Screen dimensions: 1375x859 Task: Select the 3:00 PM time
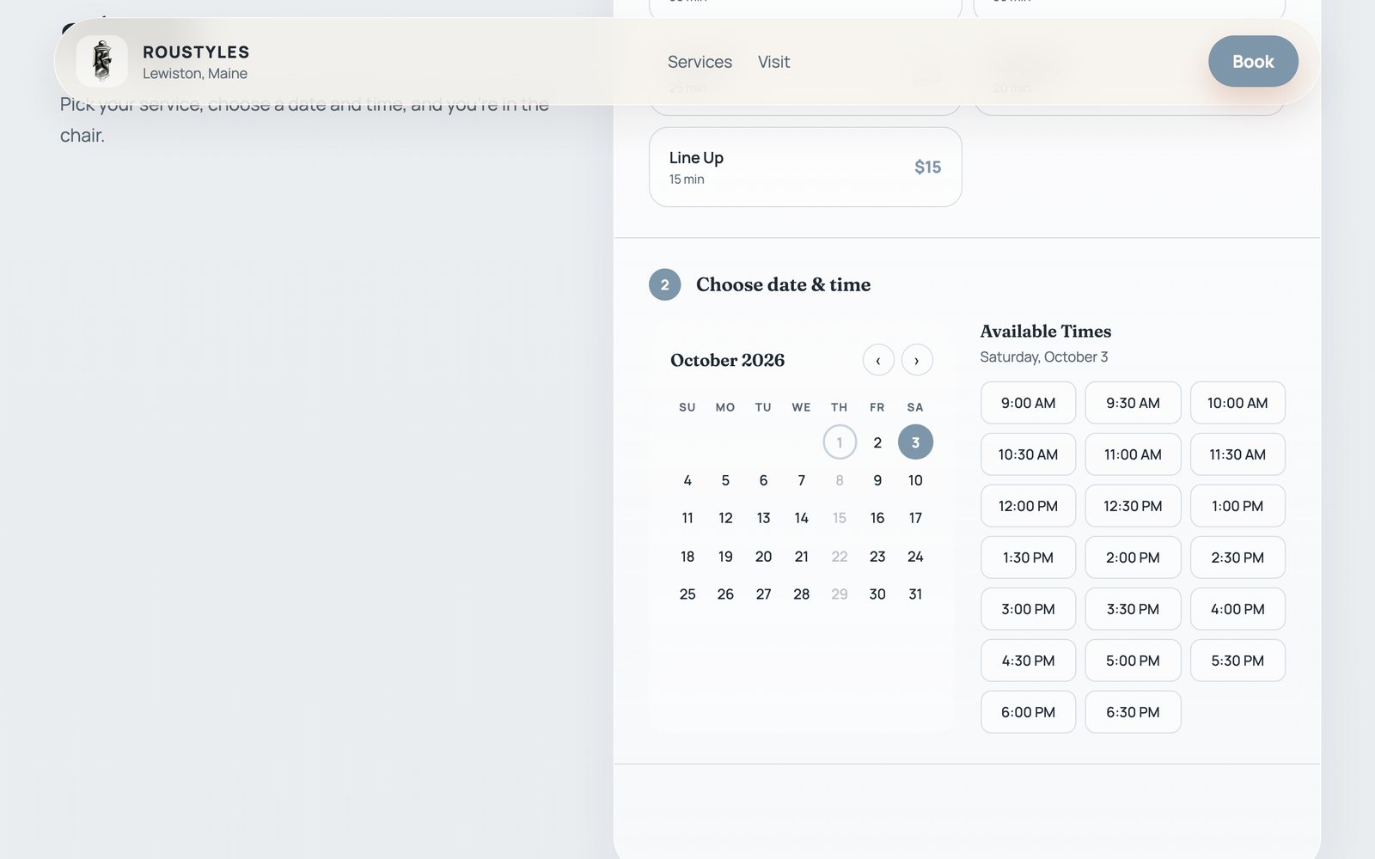tap(1028, 609)
